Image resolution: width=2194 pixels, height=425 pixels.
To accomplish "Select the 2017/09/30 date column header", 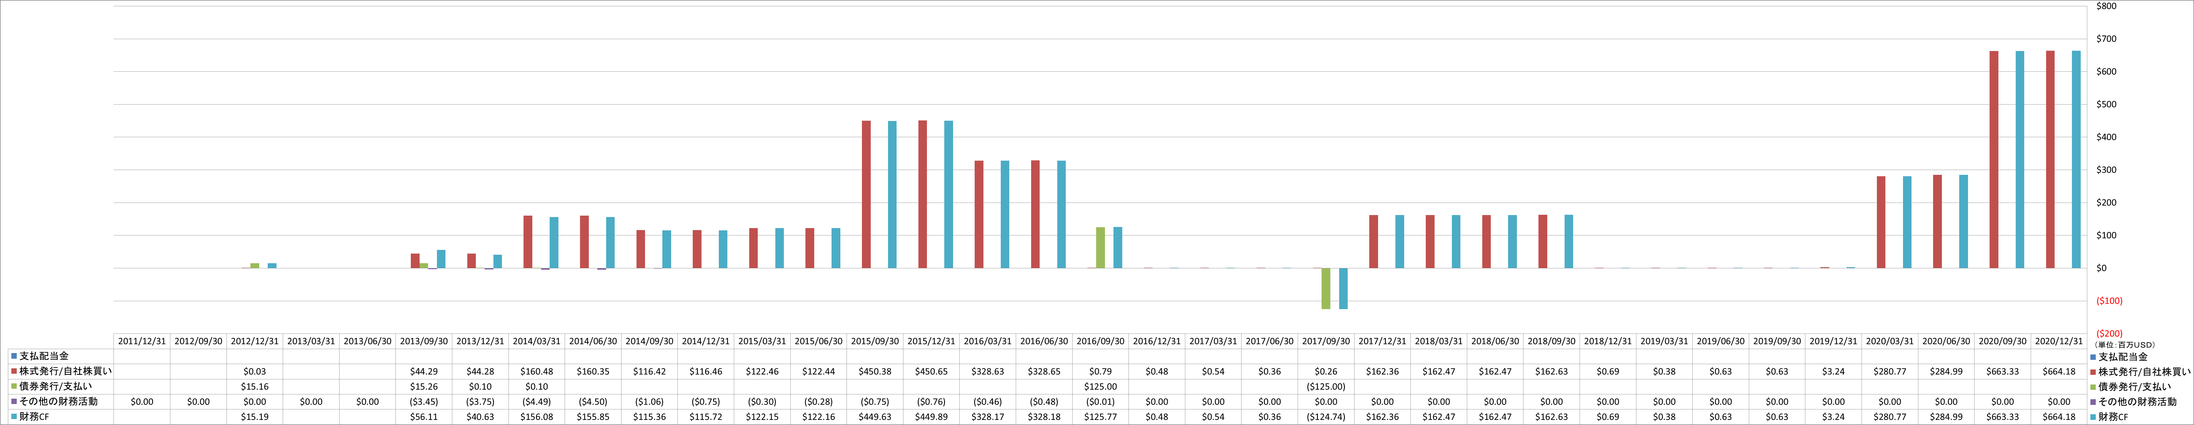I will coord(1326,341).
